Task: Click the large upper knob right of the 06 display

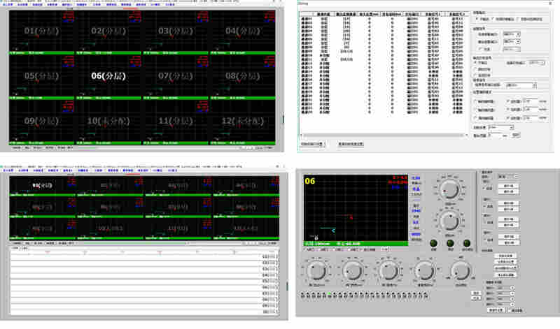Action: pos(449,190)
